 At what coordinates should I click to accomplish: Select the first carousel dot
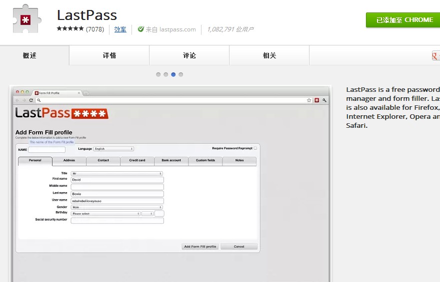158,74
